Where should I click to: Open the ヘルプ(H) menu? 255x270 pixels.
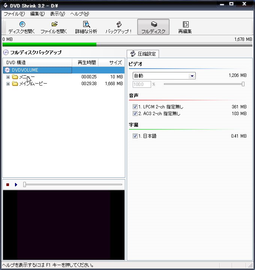[x=79, y=14]
